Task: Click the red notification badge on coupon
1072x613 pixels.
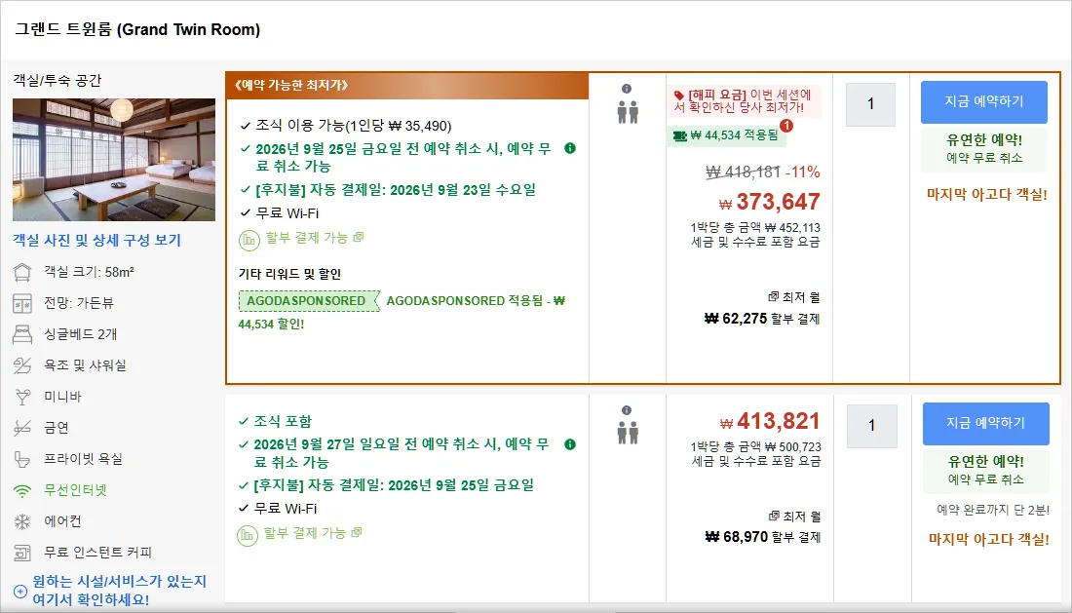Action: pyautogui.click(x=786, y=126)
